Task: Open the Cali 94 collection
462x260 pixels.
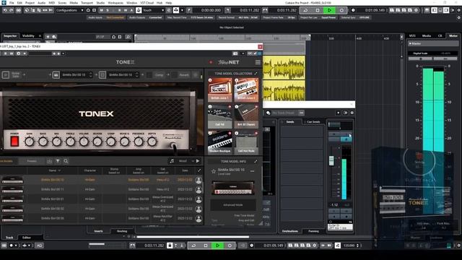Action: tap(219, 116)
